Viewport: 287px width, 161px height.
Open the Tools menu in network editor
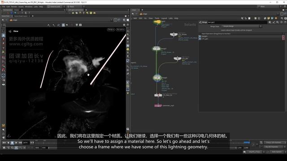coord(157,18)
